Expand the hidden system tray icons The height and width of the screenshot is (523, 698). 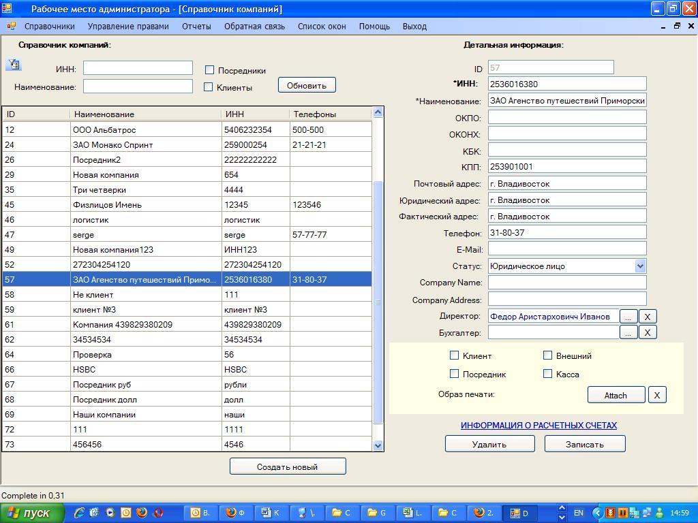coord(598,513)
